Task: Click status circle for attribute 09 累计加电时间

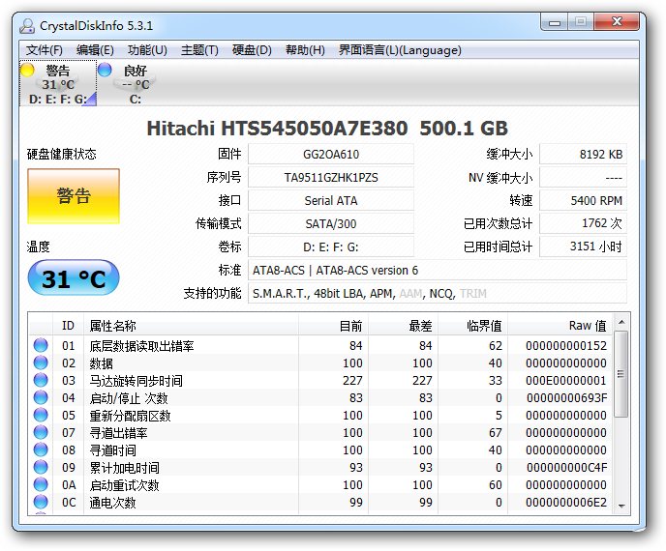Action: 41,467
